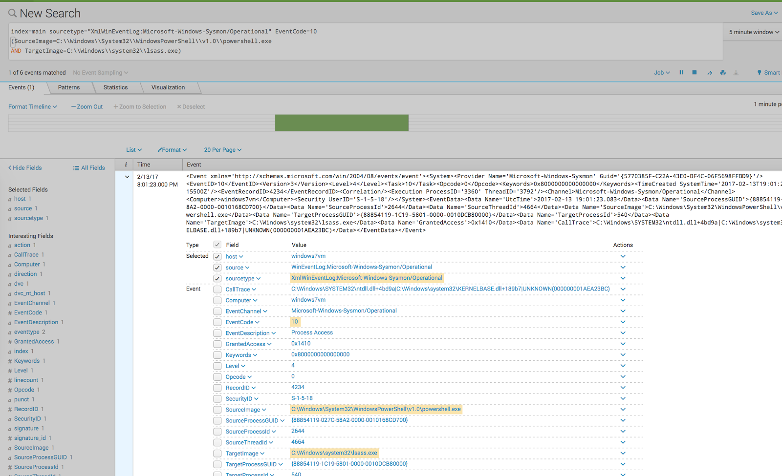
Task: Open the 20 Per Page dropdown
Action: (x=222, y=149)
